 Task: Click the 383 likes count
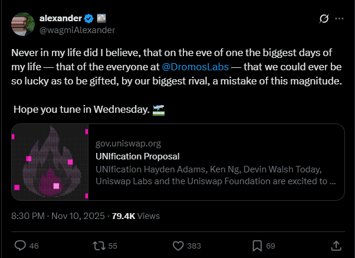coord(194,245)
